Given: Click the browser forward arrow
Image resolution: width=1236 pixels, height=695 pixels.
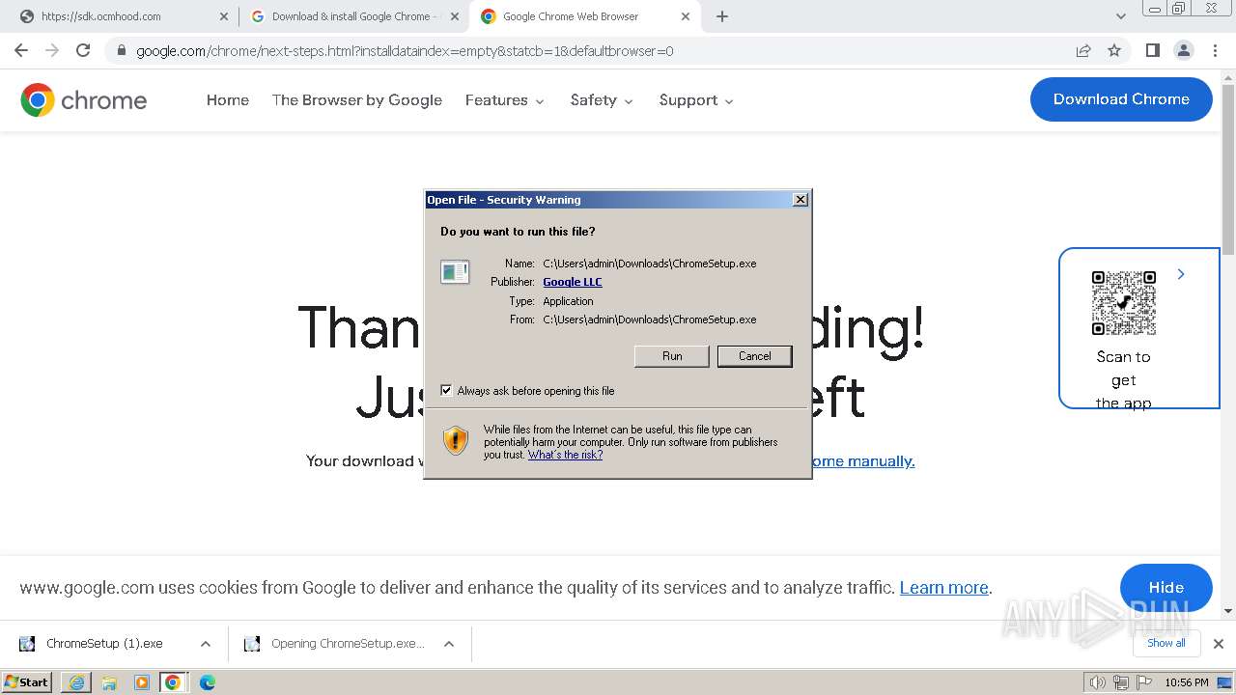Looking at the screenshot, I should (x=52, y=50).
